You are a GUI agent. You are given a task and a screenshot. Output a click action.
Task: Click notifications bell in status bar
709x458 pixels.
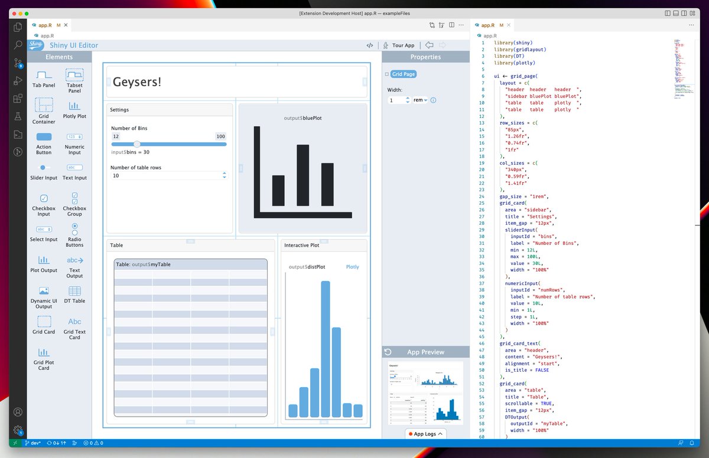[x=691, y=443]
